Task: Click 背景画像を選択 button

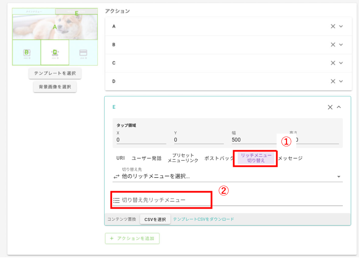Action: pyautogui.click(x=55, y=87)
